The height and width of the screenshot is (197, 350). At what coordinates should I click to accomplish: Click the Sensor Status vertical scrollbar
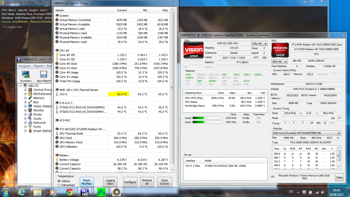coord(172,89)
